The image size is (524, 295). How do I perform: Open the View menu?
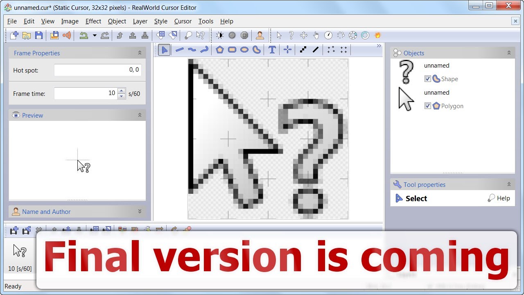pyautogui.click(x=48, y=21)
